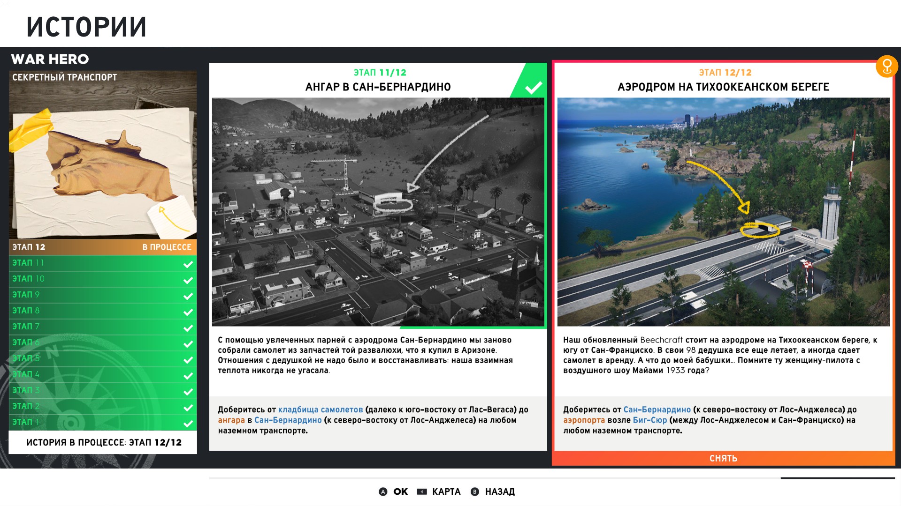Click the АНГАР В САН-БЕРНАРДИНО heading

click(378, 87)
